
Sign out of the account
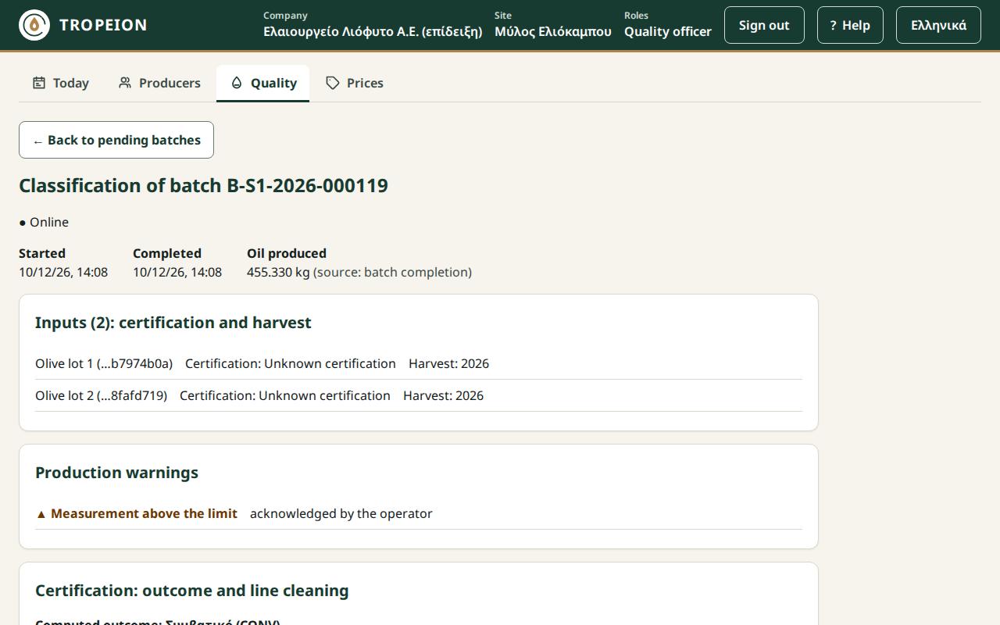[764, 25]
